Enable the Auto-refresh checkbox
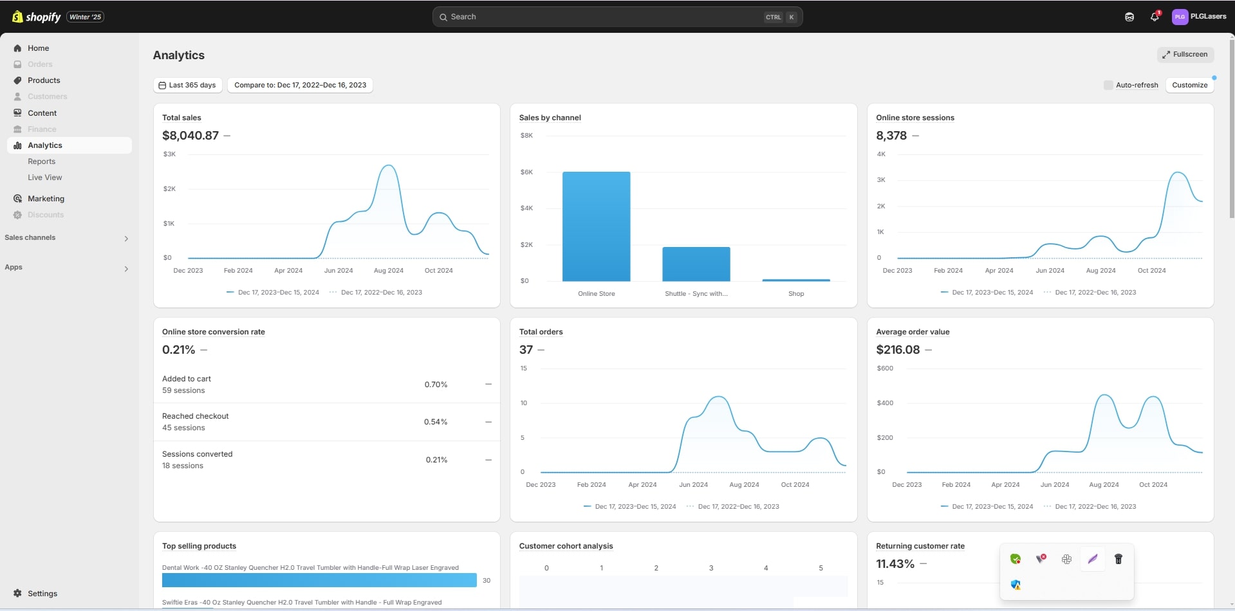This screenshot has height=611, width=1235. pos(1108,85)
